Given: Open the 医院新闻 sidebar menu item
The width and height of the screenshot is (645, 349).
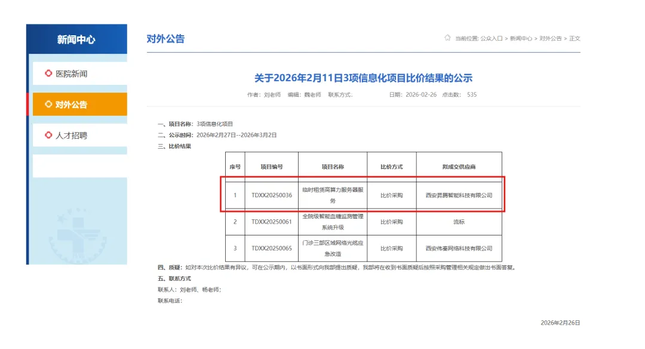Looking at the screenshot, I should point(80,74).
